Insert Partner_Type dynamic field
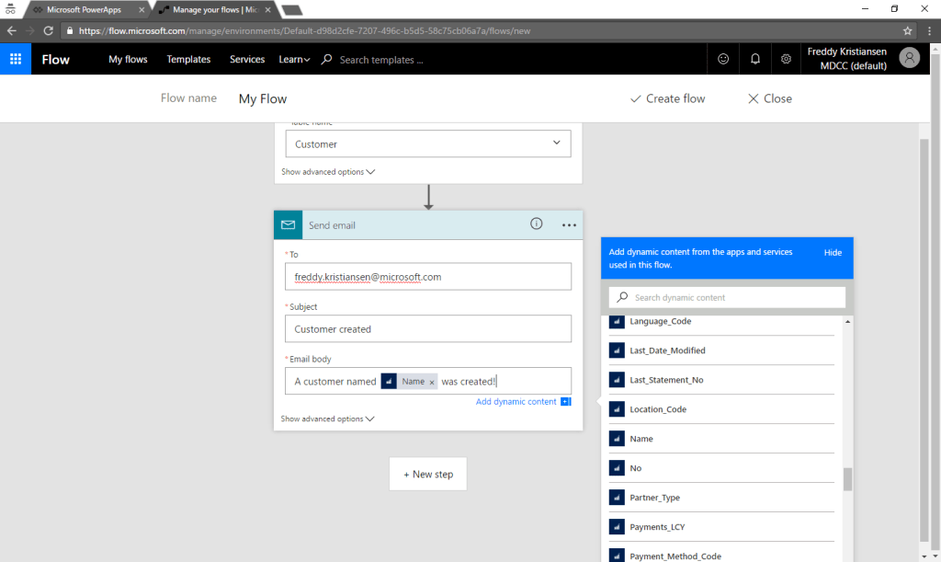 tap(721, 497)
